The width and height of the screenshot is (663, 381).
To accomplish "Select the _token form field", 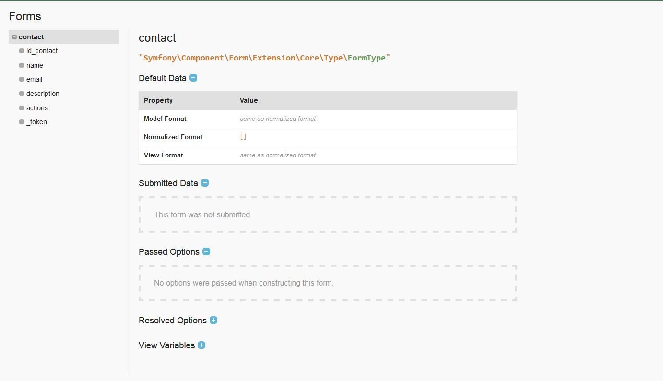I will (x=36, y=122).
